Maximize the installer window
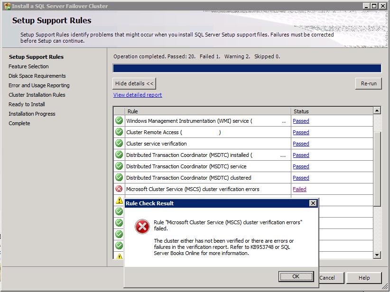This screenshot has width=390, height=292. (374, 6)
